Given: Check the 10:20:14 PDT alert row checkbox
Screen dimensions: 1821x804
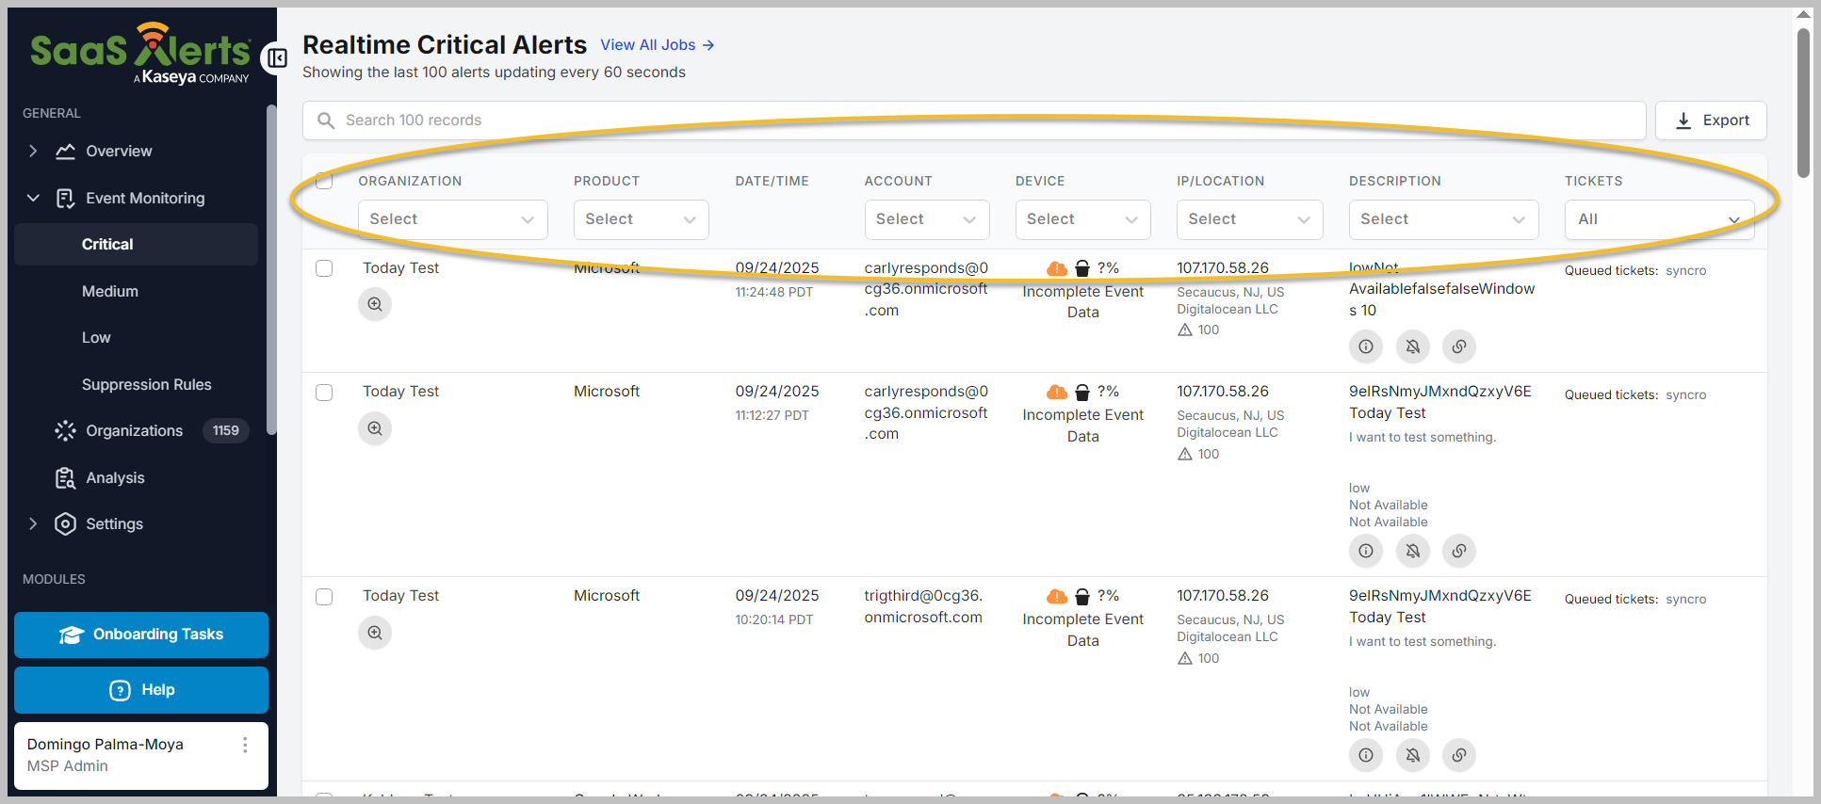Looking at the screenshot, I should (x=324, y=597).
